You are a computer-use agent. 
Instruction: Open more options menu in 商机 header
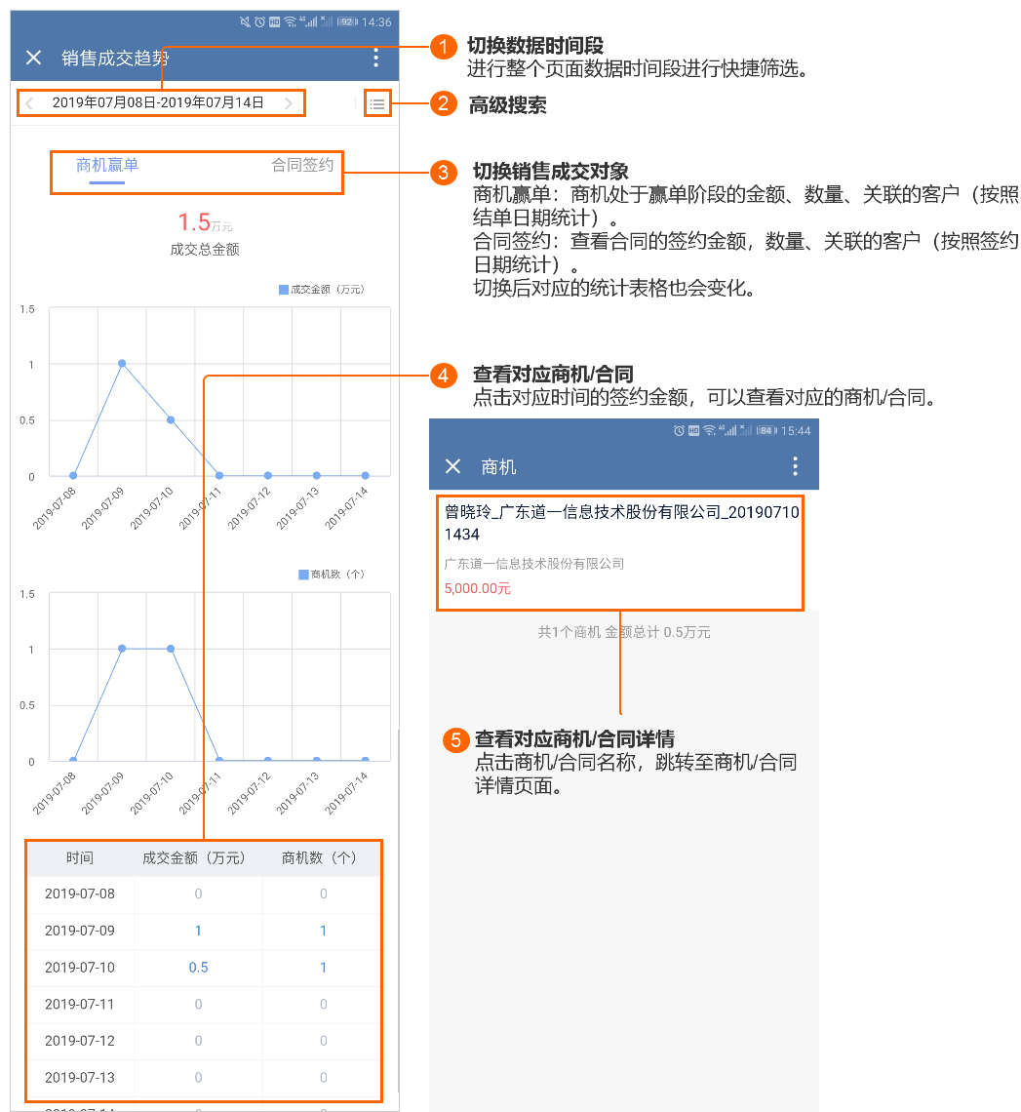click(x=795, y=466)
